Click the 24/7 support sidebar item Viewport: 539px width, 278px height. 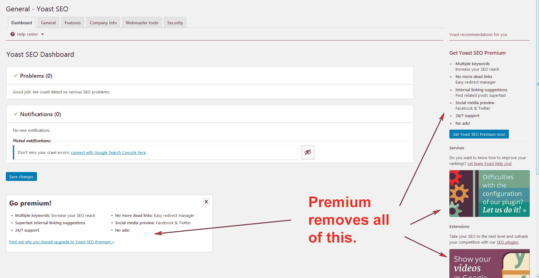467,116
